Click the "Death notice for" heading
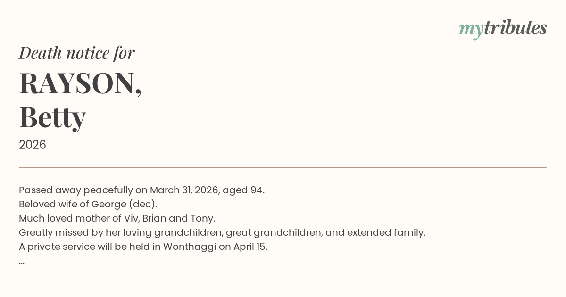566x297 pixels. pos(77,53)
